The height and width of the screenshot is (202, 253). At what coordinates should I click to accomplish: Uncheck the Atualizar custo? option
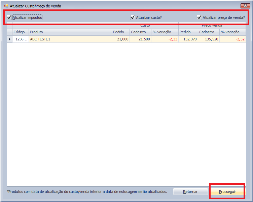(x=133, y=18)
